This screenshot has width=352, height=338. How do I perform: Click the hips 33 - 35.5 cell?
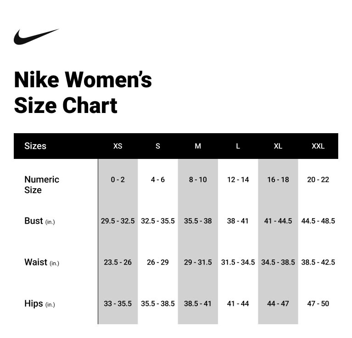(117, 304)
